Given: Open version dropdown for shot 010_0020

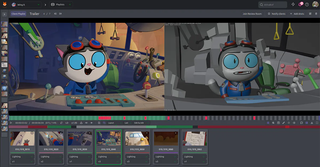Looking at the screenshot, I should click(x=51, y=162).
